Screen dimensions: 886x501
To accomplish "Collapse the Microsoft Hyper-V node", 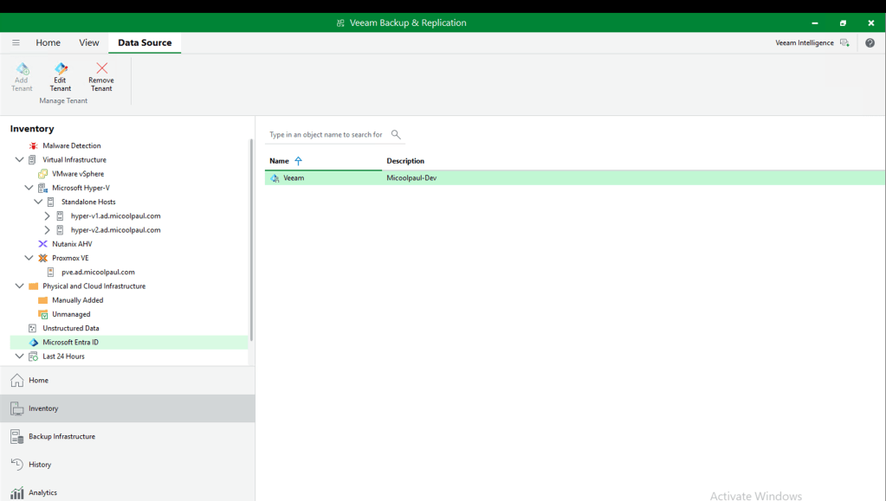I will tap(29, 188).
